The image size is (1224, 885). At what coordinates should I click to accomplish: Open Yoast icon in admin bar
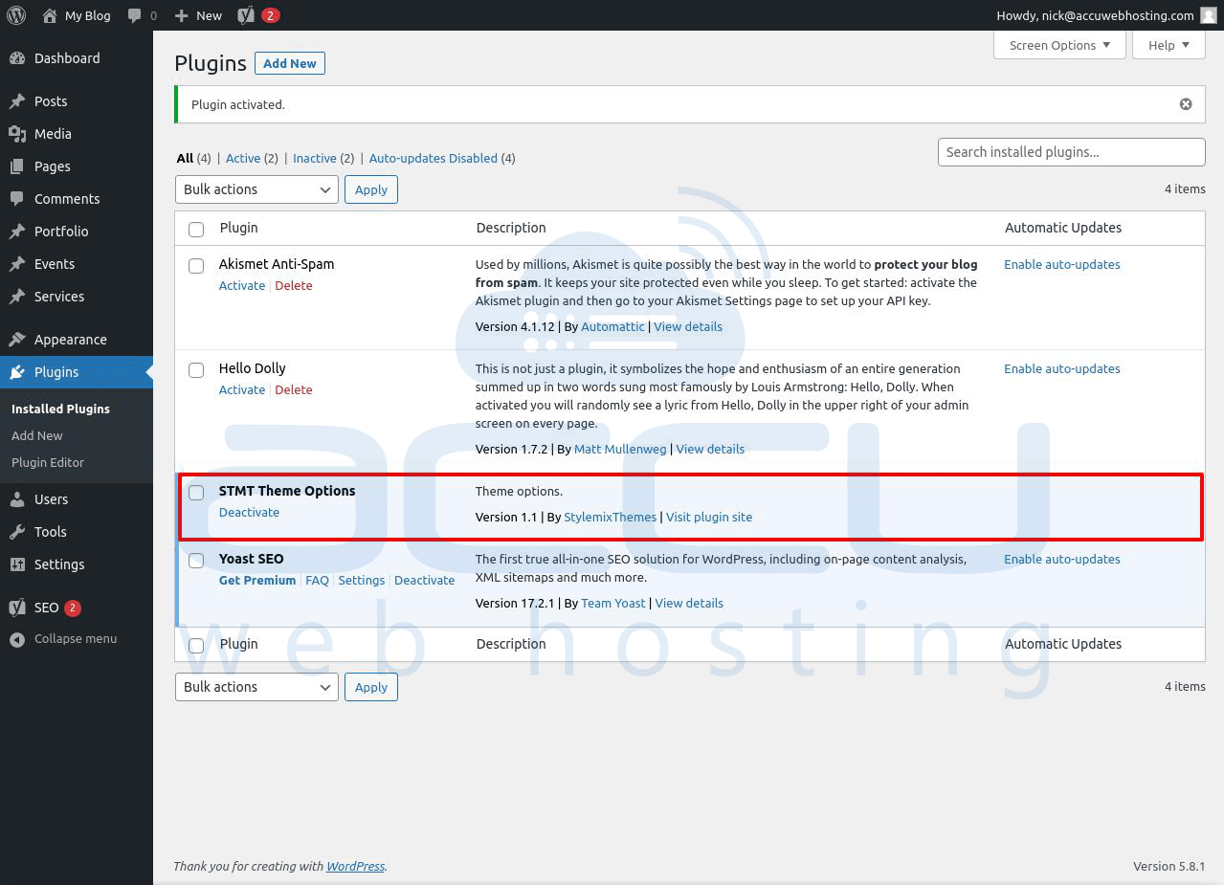click(x=246, y=15)
